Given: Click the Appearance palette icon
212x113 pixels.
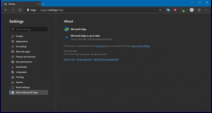Looking at the screenshot, I should [x=13, y=41].
